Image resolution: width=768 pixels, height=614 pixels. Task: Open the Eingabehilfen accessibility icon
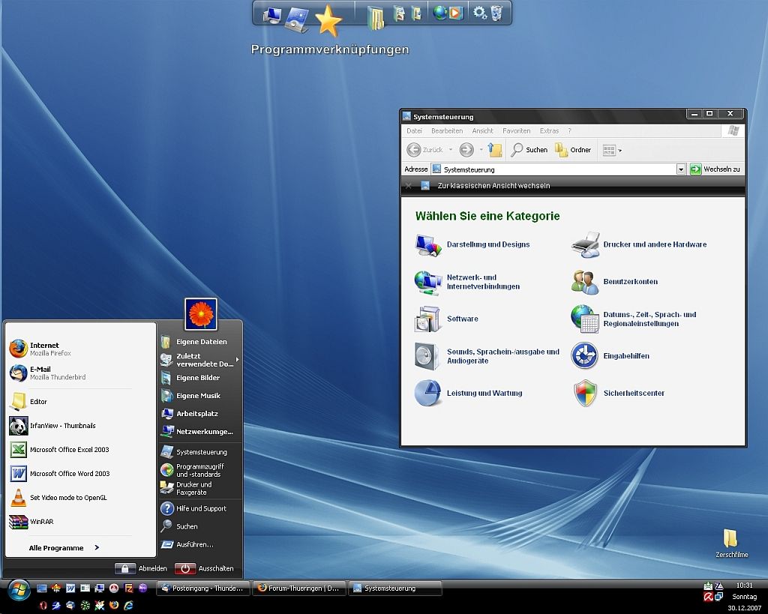pyautogui.click(x=585, y=356)
